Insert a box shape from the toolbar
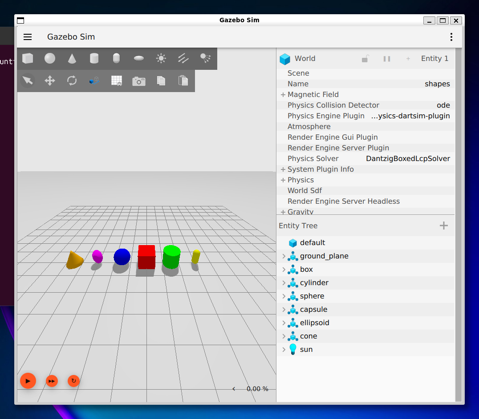This screenshot has height=419, width=479. pos(28,58)
